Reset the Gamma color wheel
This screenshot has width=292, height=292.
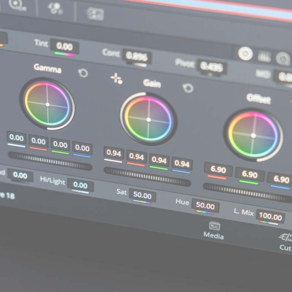(x=83, y=73)
